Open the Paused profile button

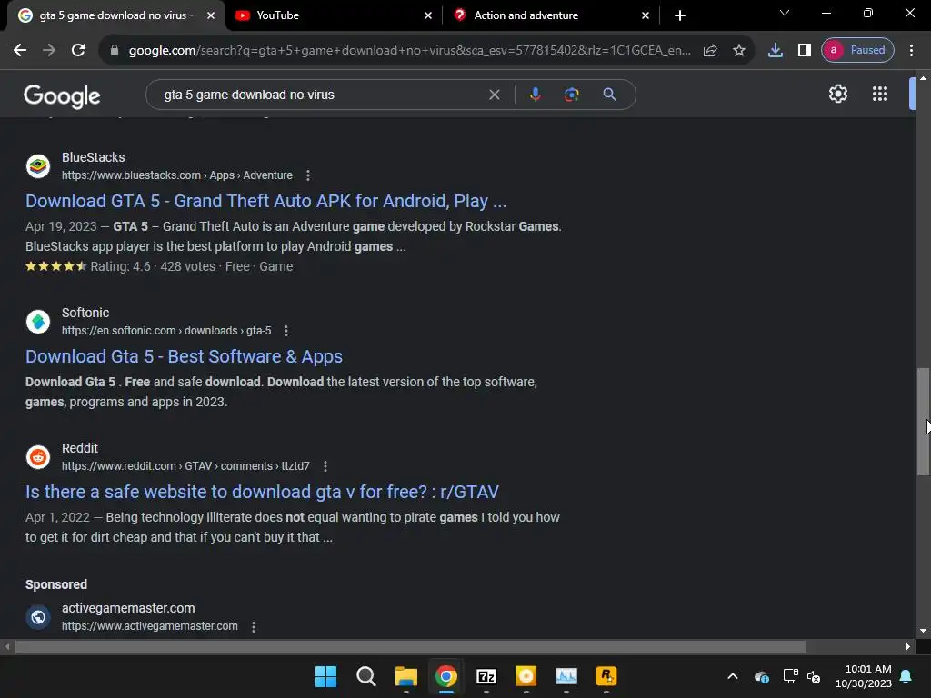tap(857, 50)
